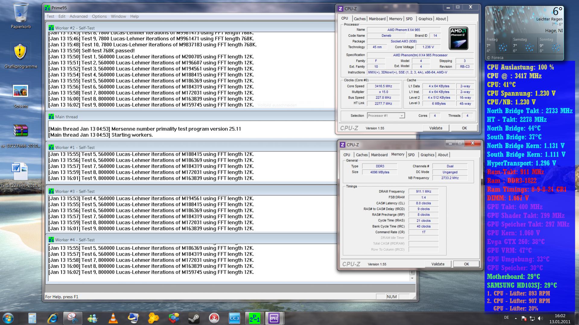Launch Steam from the taskbar
The width and height of the screenshot is (579, 325).
click(x=194, y=318)
